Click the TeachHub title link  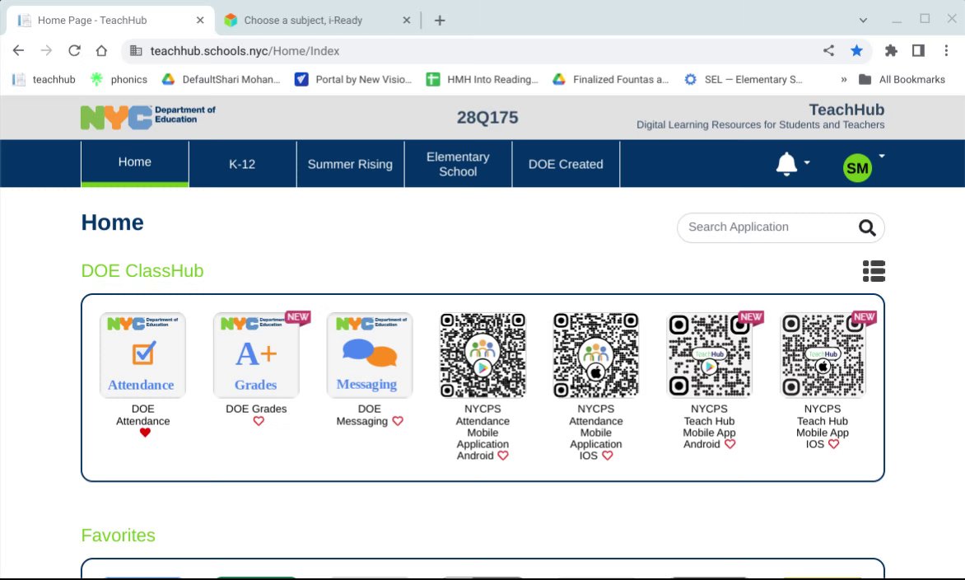pos(846,110)
